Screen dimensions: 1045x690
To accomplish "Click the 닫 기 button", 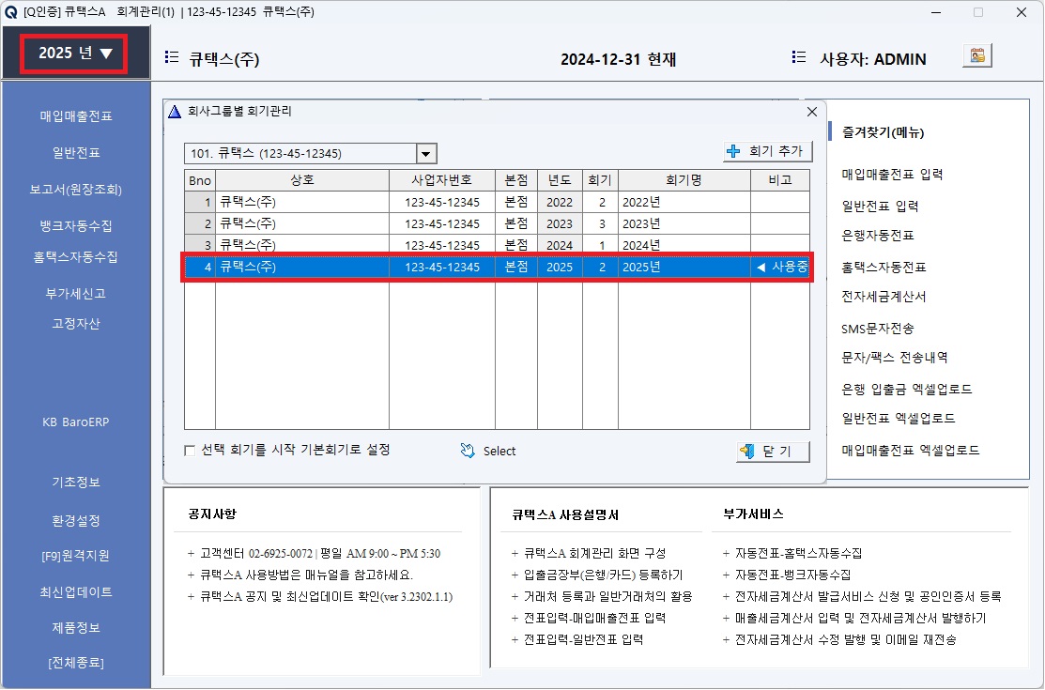I will pos(773,452).
